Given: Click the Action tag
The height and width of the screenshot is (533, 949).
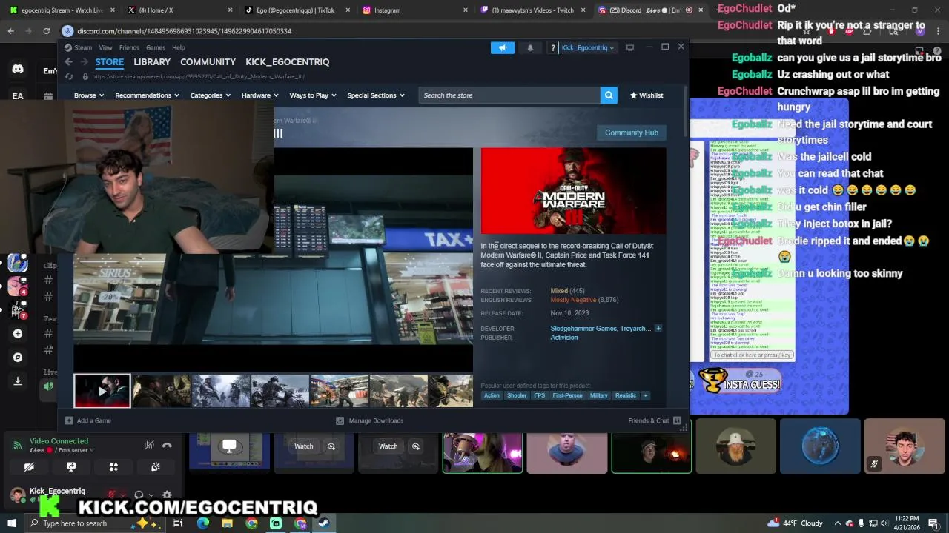Looking at the screenshot, I should (x=492, y=395).
